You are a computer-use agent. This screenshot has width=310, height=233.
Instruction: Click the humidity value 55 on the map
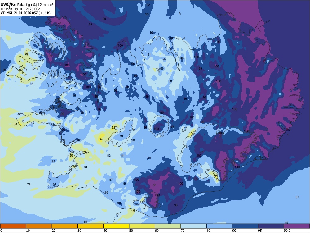pyautogui.click(x=191, y=133)
